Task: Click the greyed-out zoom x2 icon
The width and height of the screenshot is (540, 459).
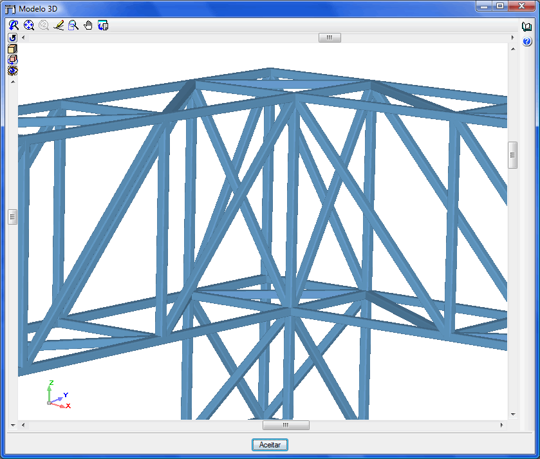Action: tap(44, 25)
